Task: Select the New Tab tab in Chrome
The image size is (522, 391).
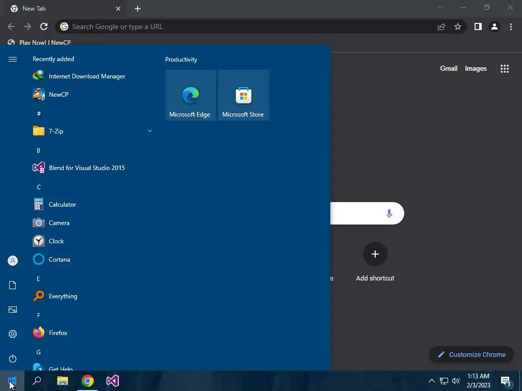Action: [65, 9]
